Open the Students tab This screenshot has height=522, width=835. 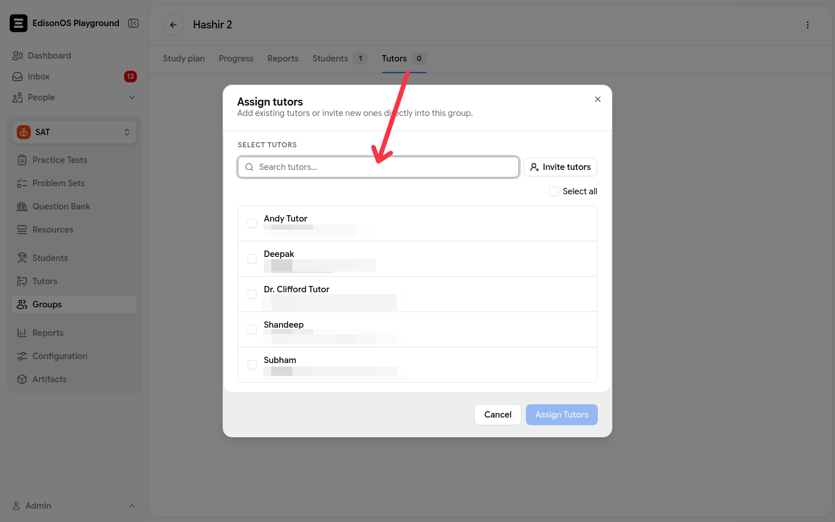[340, 59]
